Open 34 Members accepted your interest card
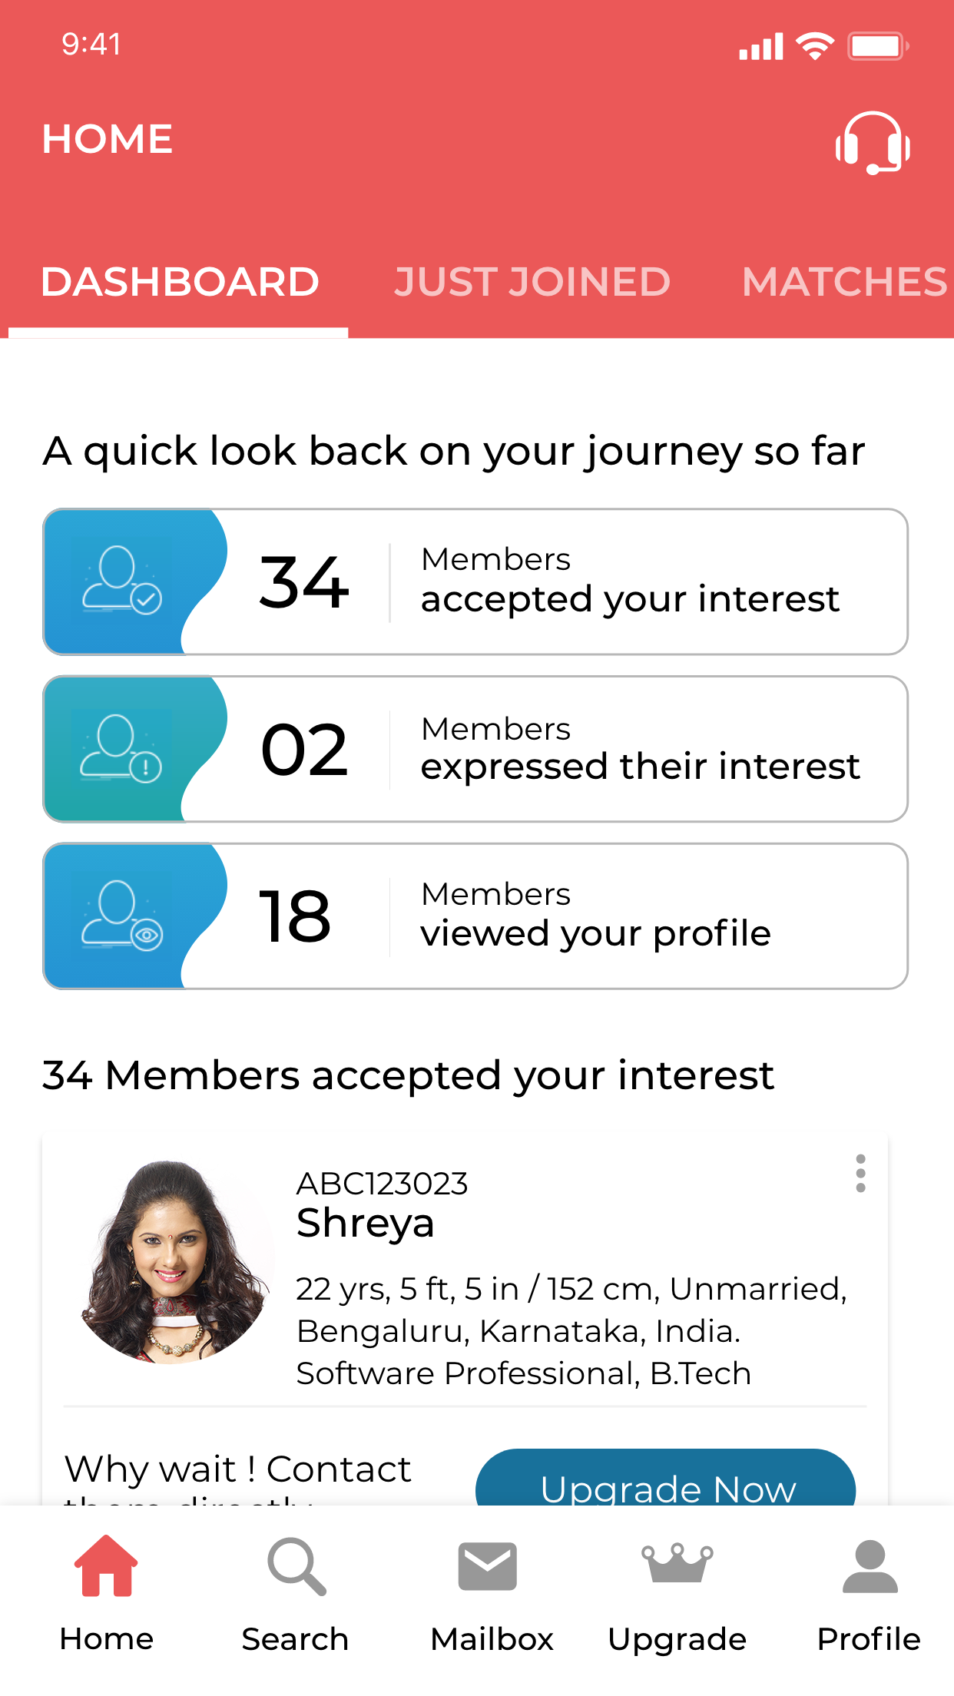954x1696 pixels. pos(475,581)
